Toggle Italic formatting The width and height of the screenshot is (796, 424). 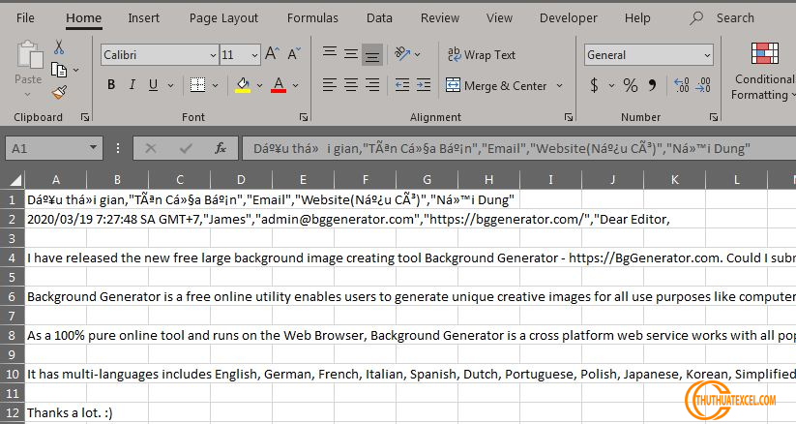(x=132, y=85)
